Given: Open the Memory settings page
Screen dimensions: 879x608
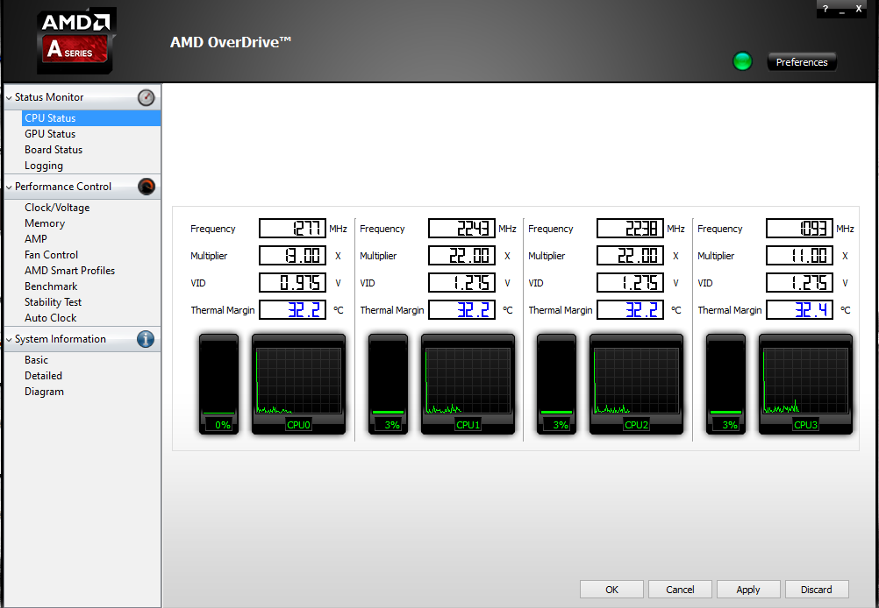Looking at the screenshot, I should pos(45,223).
